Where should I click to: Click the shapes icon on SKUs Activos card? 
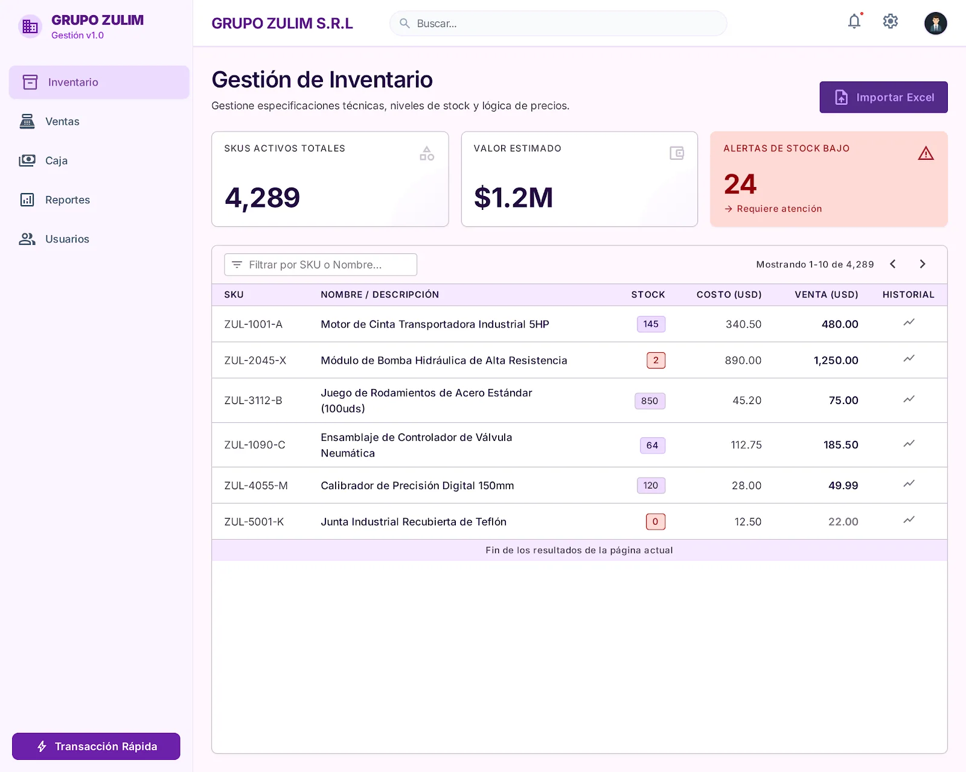[427, 153]
